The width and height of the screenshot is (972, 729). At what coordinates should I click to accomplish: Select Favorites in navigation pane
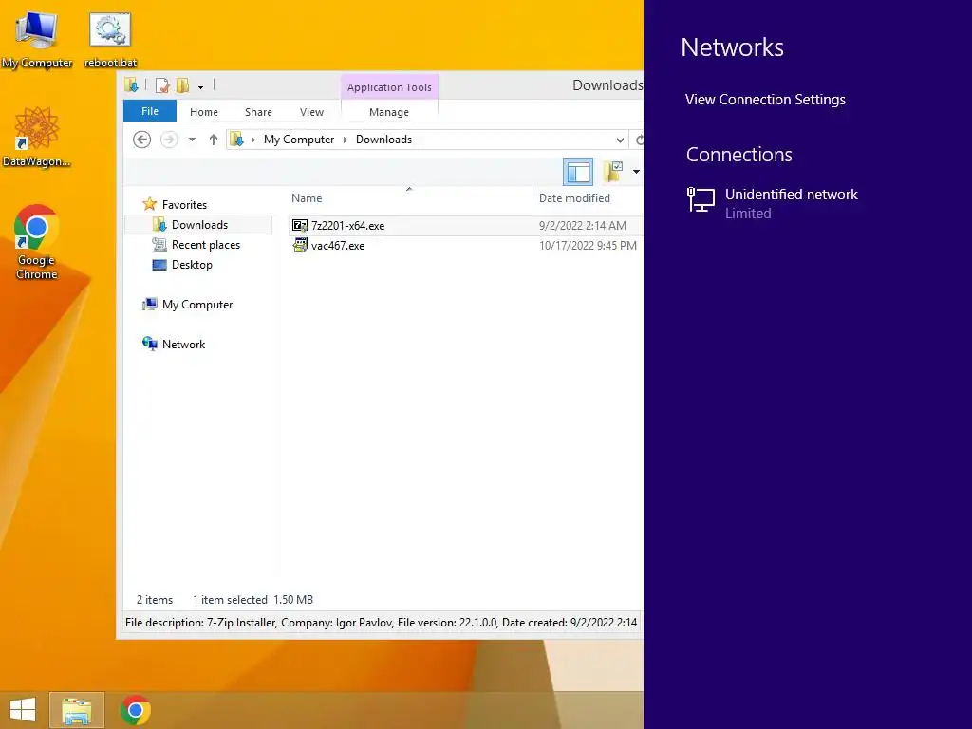point(185,205)
